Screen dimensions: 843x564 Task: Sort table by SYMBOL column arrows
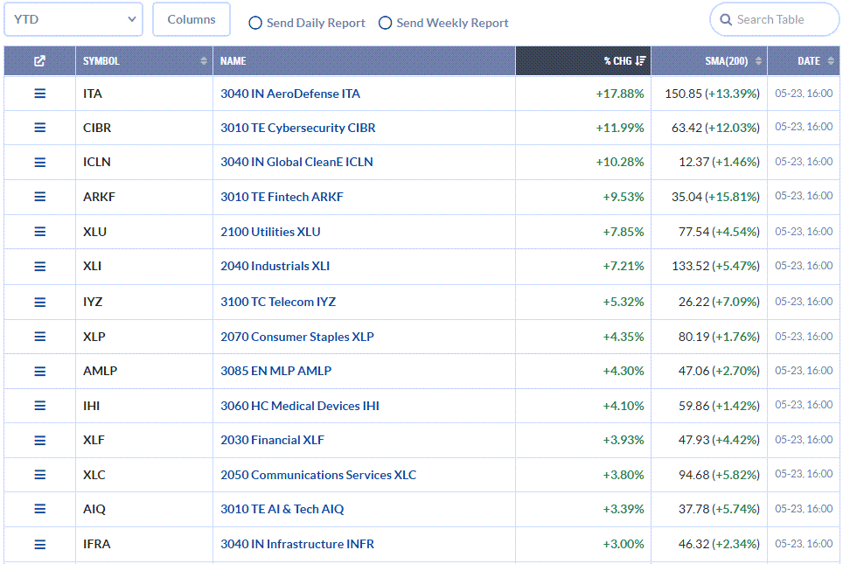pyautogui.click(x=204, y=60)
